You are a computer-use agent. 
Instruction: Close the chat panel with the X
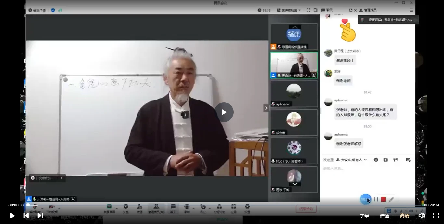(x=355, y=10)
